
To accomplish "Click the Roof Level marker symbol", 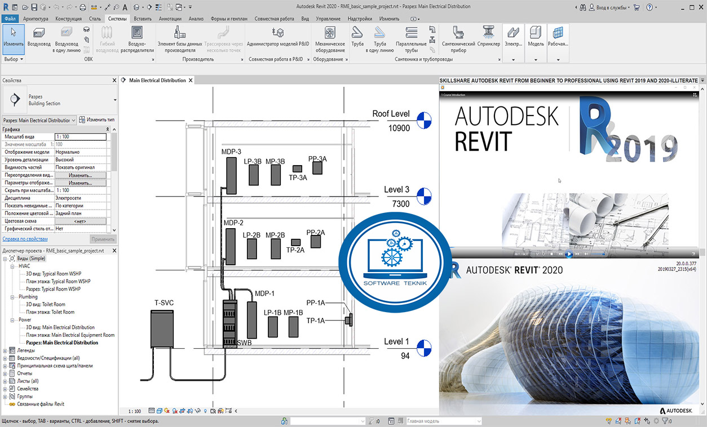I will (x=424, y=120).
